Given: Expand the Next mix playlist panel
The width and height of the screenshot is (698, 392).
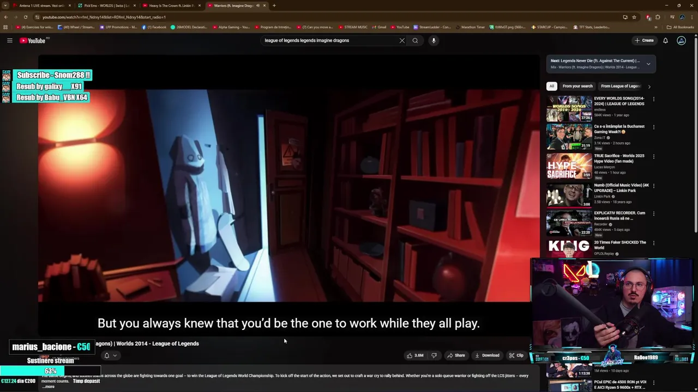Looking at the screenshot, I should [x=648, y=64].
